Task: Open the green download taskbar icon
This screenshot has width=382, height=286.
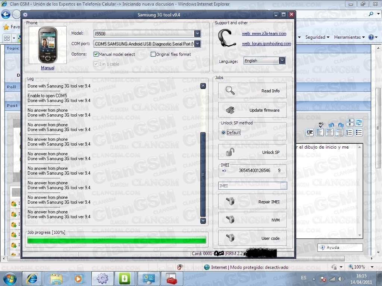Action: (125, 279)
